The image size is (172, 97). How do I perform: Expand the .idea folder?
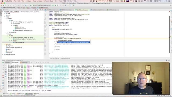pos(5,13)
